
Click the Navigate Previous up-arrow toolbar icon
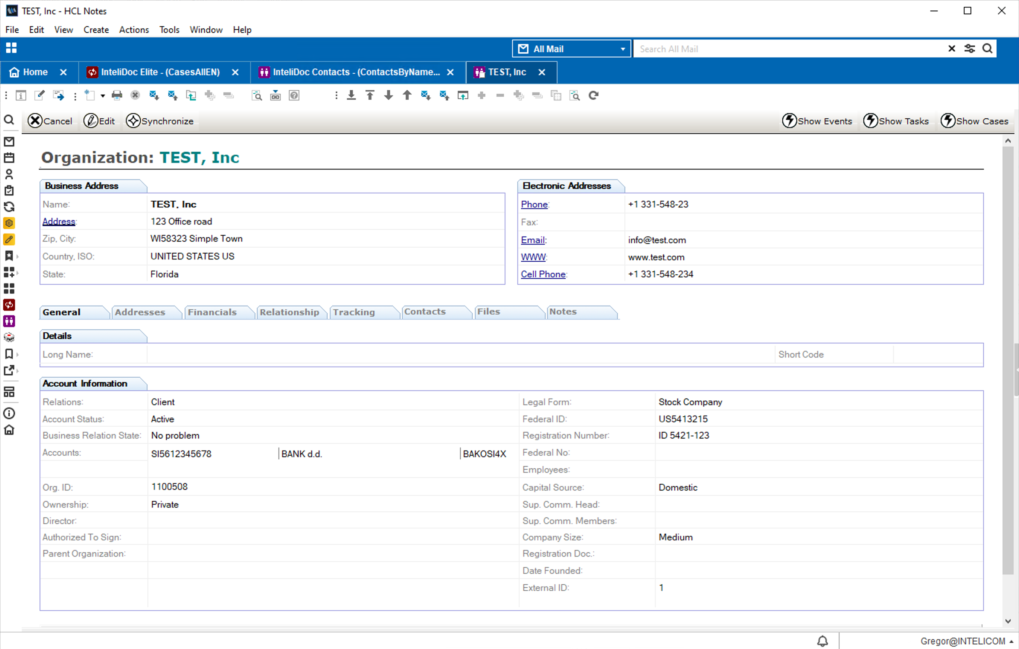(x=407, y=96)
